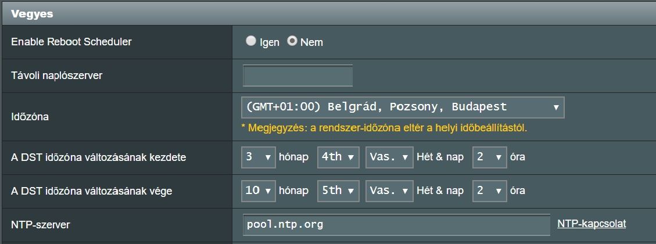Screen dimensions: 656x244
Task: Click the Időzóna row label
Action: tap(30, 117)
